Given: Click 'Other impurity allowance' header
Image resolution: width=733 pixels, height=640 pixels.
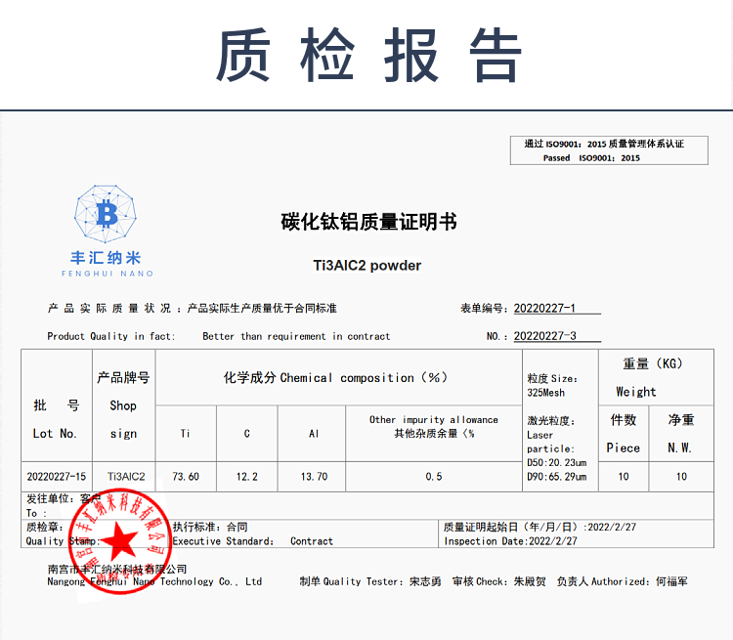Looking at the screenshot, I should point(433,419).
